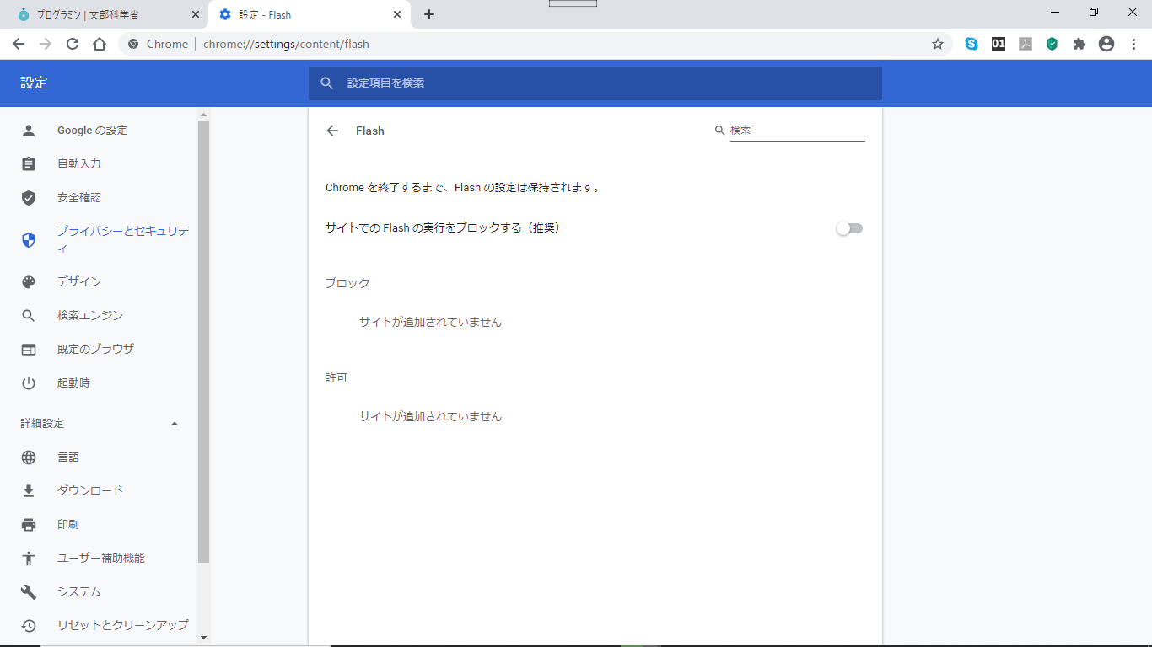Close the 設定 - Flash tab

coord(397,14)
